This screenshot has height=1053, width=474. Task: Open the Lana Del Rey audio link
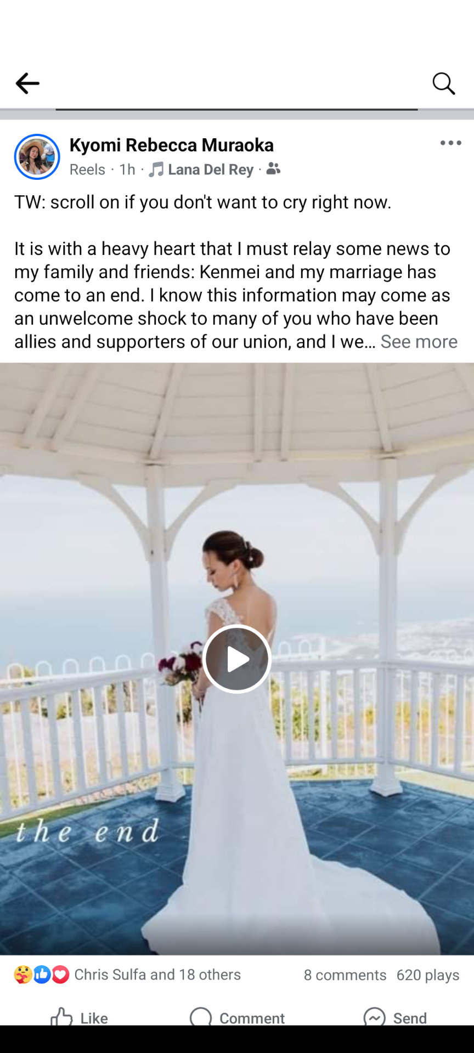211,169
